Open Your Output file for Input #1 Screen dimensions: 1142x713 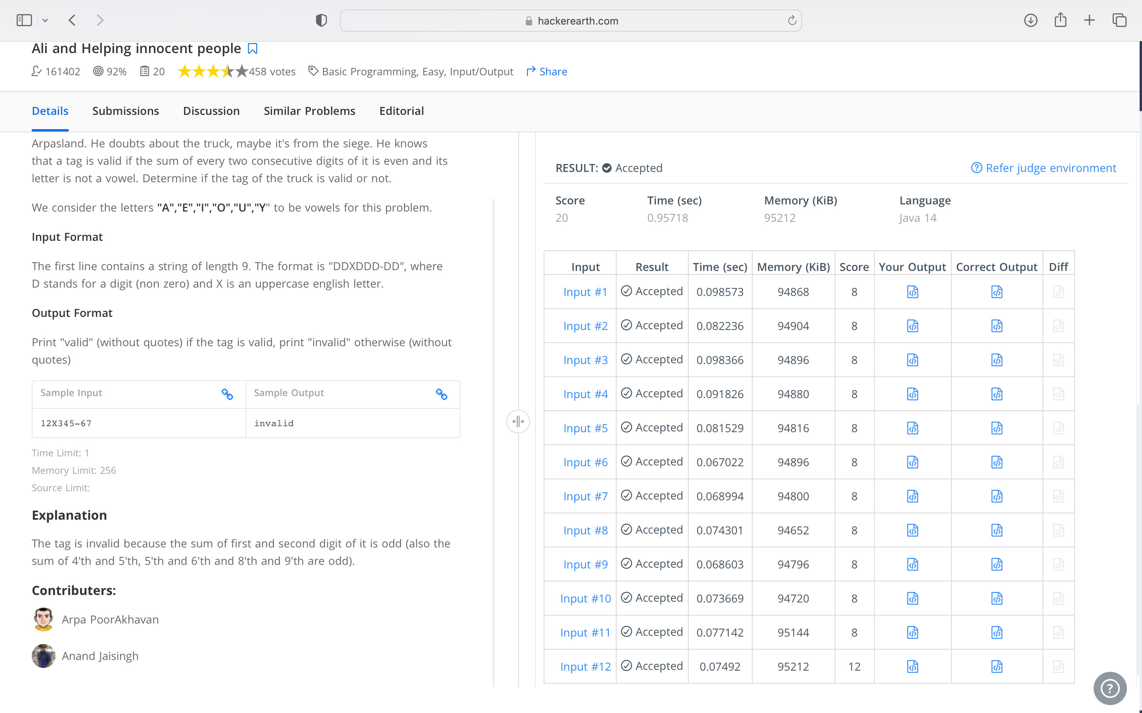click(x=912, y=292)
